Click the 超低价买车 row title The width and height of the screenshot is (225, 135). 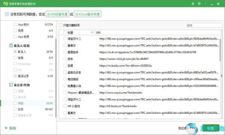pyautogui.click(x=74, y=72)
